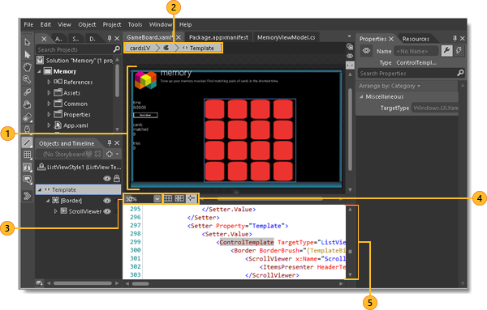487x310 pixels.
Task: Toggle visibility of Border element
Action: click(107, 201)
